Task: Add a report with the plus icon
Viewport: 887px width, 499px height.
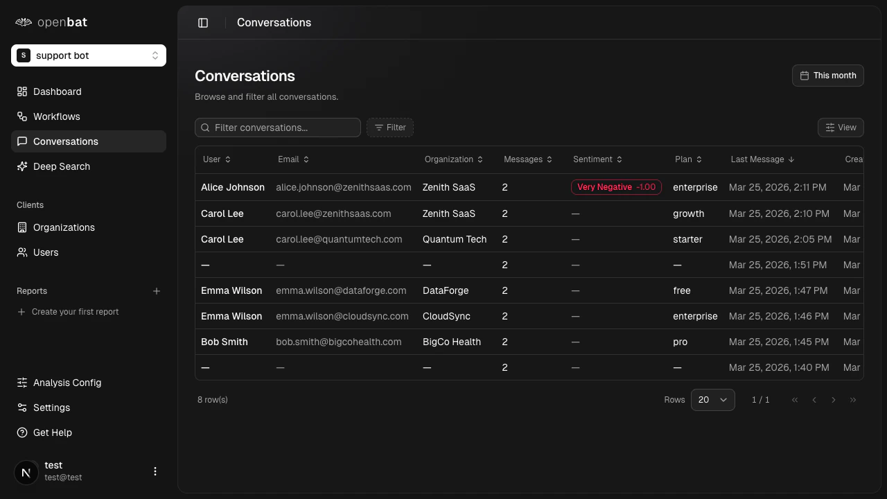Action: click(157, 291)
